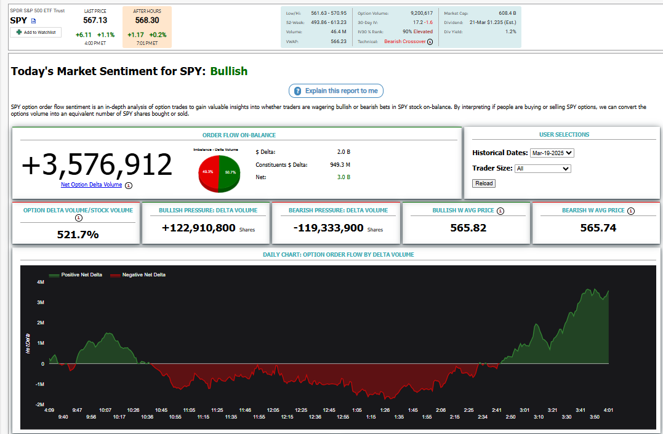Screen dimensions: 663x434
Task: Click the +122,910,800 bullish pressure value
Action: 199,228
